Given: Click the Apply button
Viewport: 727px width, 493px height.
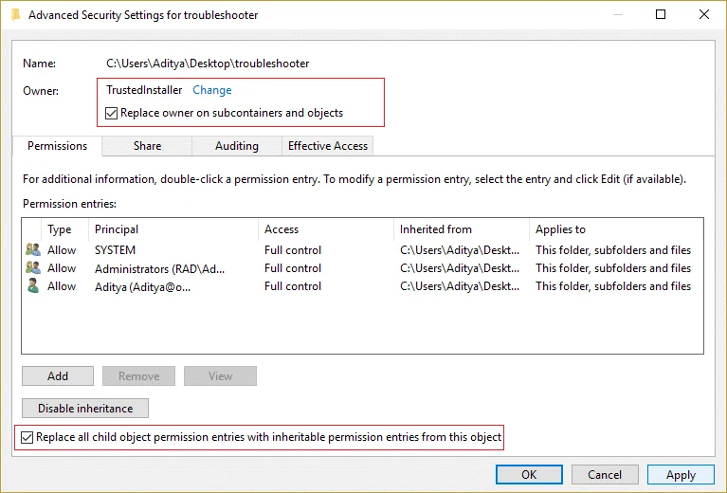Looking at the screenshot, I should click(x=681, y=474).
